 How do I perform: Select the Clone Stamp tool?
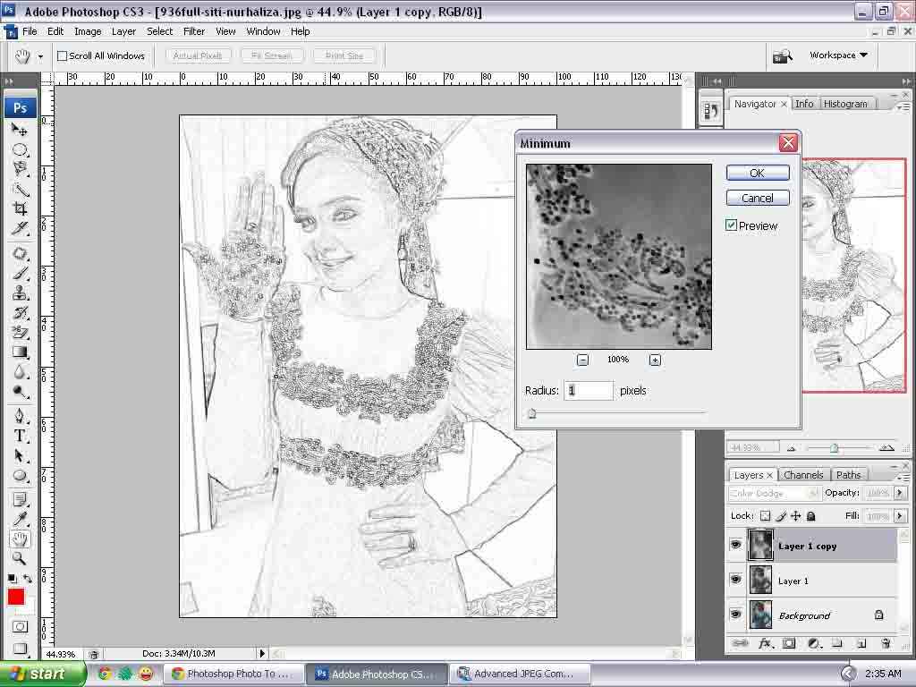point(20,293)
